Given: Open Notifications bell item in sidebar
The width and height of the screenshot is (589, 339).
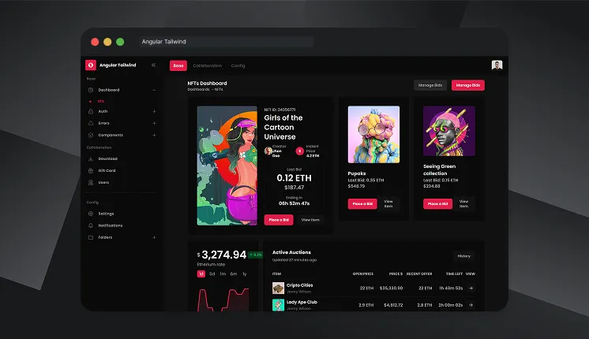Looking at the screenshot, I should tap(110, 225).
